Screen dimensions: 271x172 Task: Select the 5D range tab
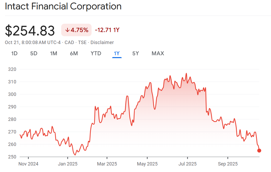34,53
